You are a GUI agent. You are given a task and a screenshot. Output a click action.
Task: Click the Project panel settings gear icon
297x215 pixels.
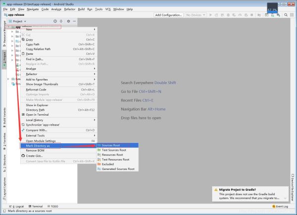click(x=68, y=22)
